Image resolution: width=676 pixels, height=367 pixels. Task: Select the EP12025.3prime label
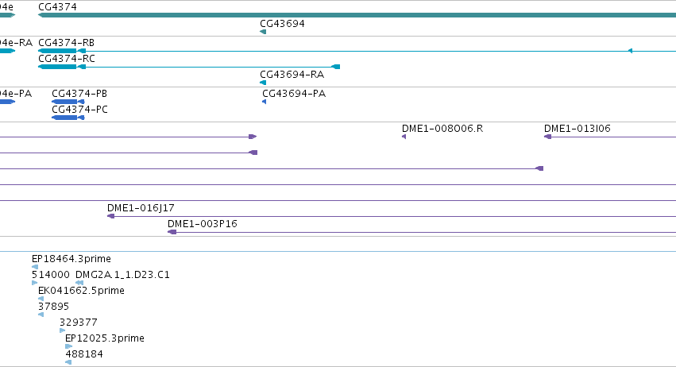click(x=105, y=338)
